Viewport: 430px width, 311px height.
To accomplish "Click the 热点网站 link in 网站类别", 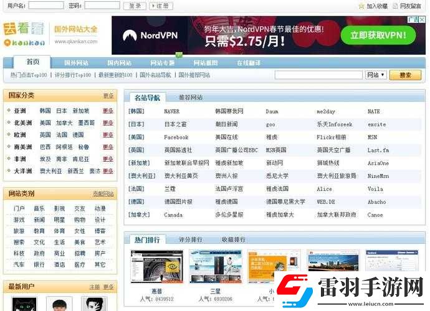I will point(103,194).
